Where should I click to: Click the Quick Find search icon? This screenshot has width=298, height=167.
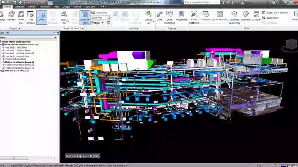(x=109, y=18)
